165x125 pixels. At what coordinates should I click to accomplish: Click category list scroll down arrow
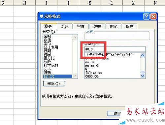tap(75, 76)
